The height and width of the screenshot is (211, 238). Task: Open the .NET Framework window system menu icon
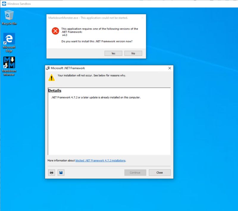click(48, 68)
